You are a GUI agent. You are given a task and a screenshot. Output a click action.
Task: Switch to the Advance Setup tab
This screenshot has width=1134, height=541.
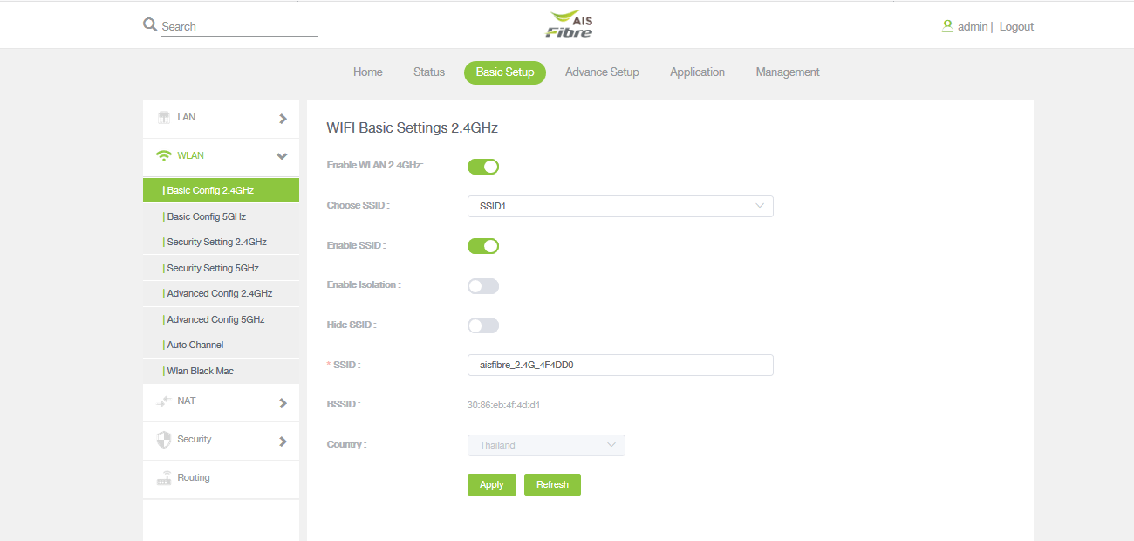click(602, 72)
